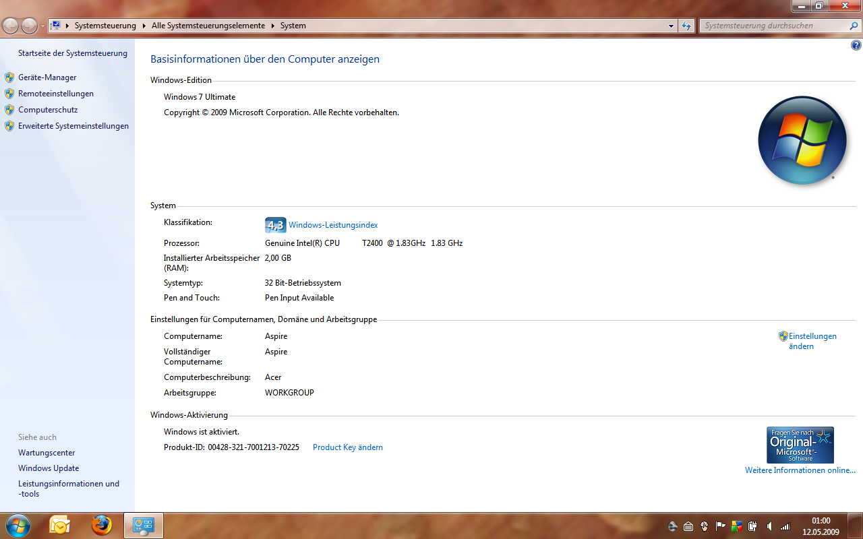Go to Startseite der Systemsteuerung
Image resolution: width=863 pixels, height=539 pixels.
(73, 53)
